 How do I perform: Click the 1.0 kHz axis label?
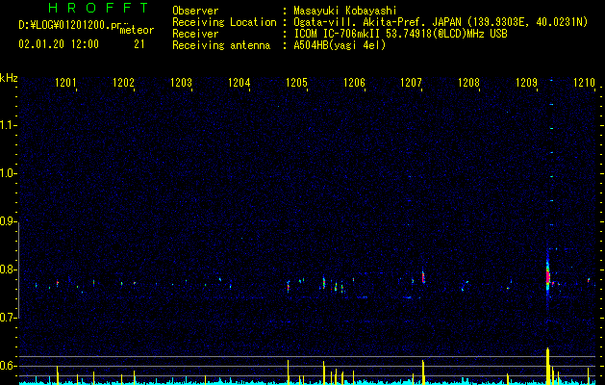pos(8,173)
